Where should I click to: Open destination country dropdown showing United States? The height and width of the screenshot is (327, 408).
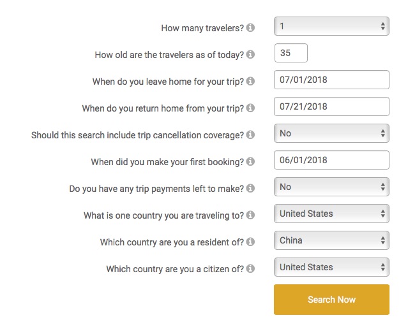click(x=331, y=214)
